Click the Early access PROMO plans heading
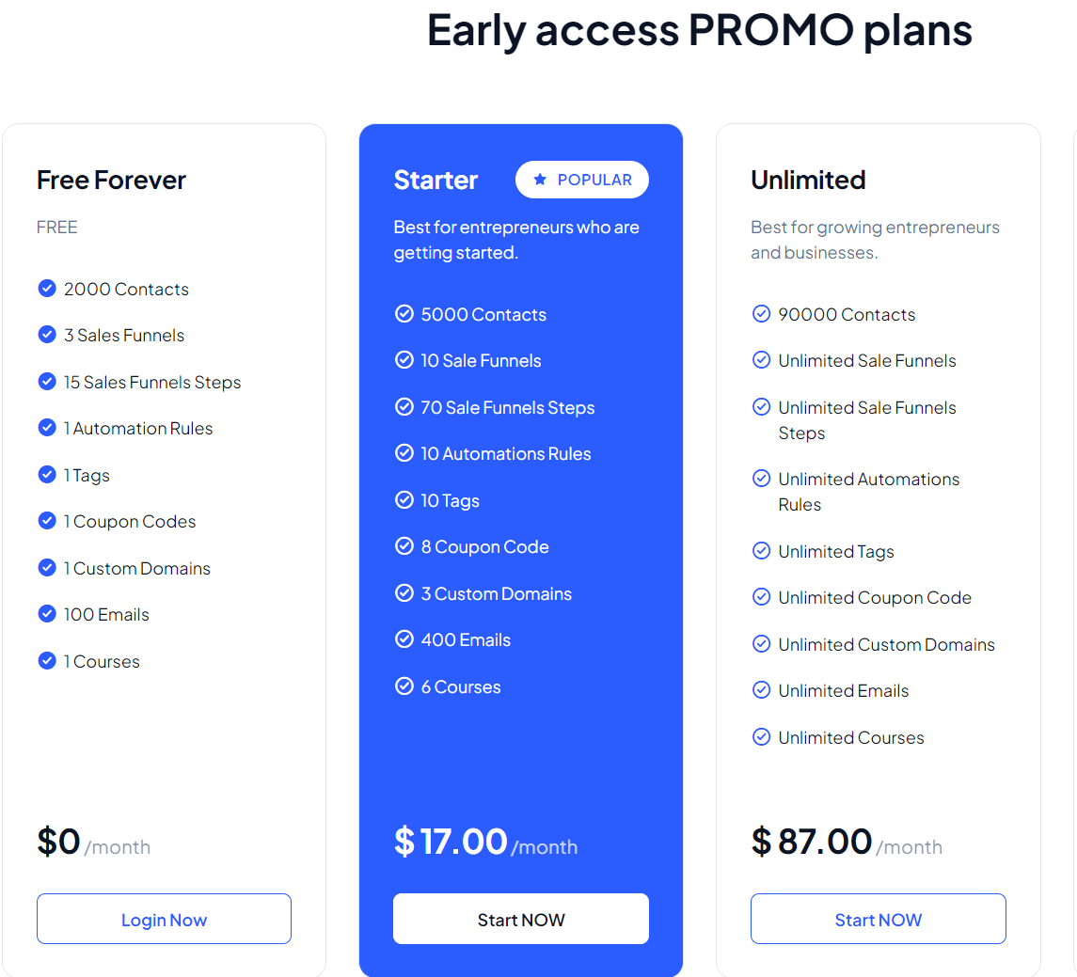Image resolution: width=1077 pixels, height=977 pixels. coord(699,31)
